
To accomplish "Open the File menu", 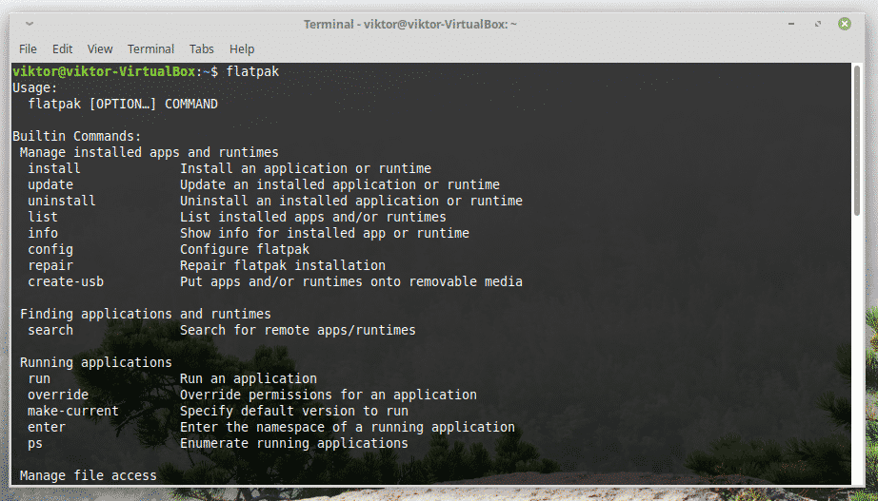I will point(28,49).
